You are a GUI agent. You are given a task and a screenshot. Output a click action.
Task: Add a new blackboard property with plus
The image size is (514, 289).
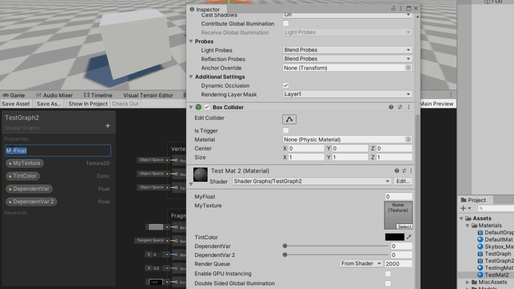[108, 126]
